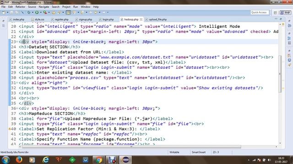Image resolution: width=293 pixels, height=164 pixels.
Task: Click the Back navigation arrow icon
Action: pyautogui.click(x=96, y=12)
